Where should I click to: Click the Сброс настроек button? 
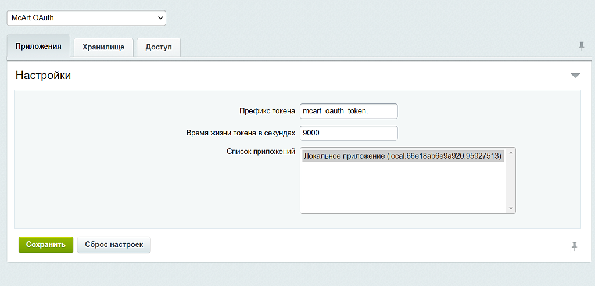(114, 245)
